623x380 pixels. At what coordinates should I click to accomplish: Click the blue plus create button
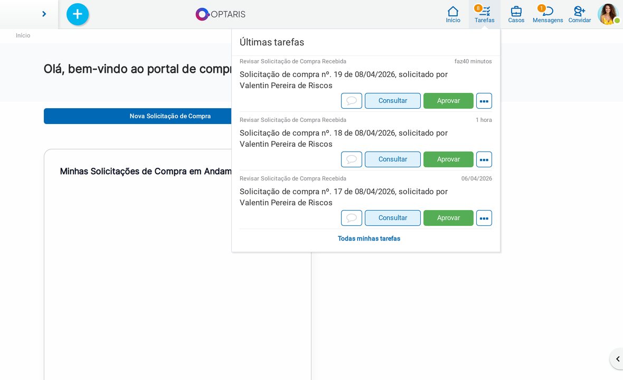pos(78,14)
